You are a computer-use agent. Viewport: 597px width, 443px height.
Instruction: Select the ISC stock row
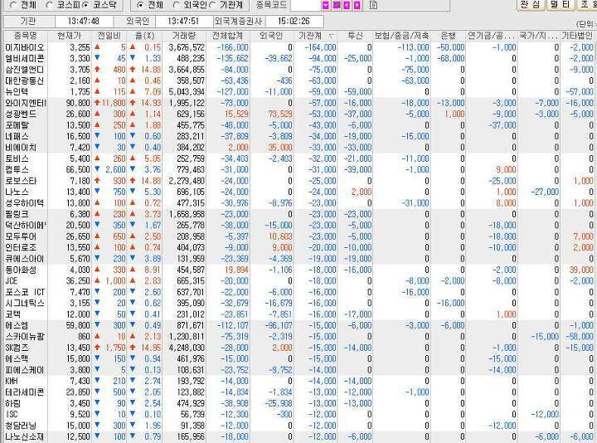click(298, 415)
